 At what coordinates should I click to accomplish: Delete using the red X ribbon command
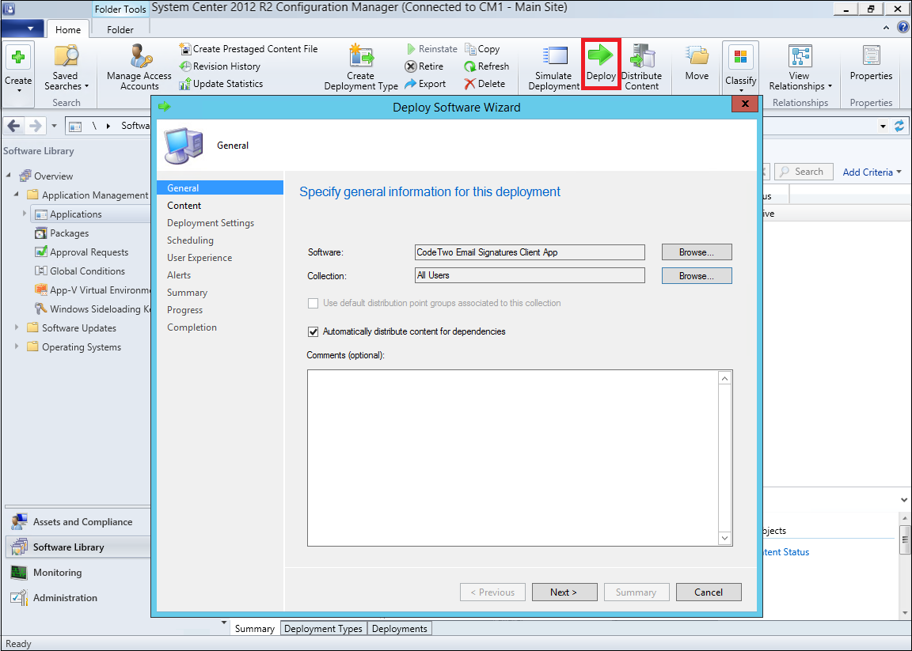[x=484, y=84]
